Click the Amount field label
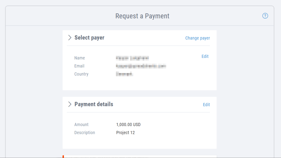 81,125
